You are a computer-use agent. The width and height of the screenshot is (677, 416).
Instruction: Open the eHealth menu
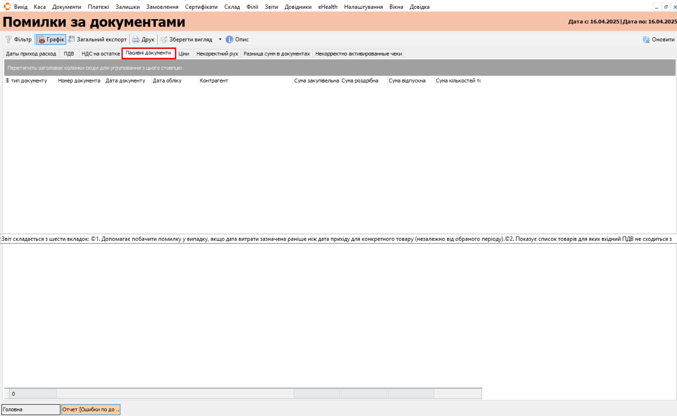tap(327, 7)
